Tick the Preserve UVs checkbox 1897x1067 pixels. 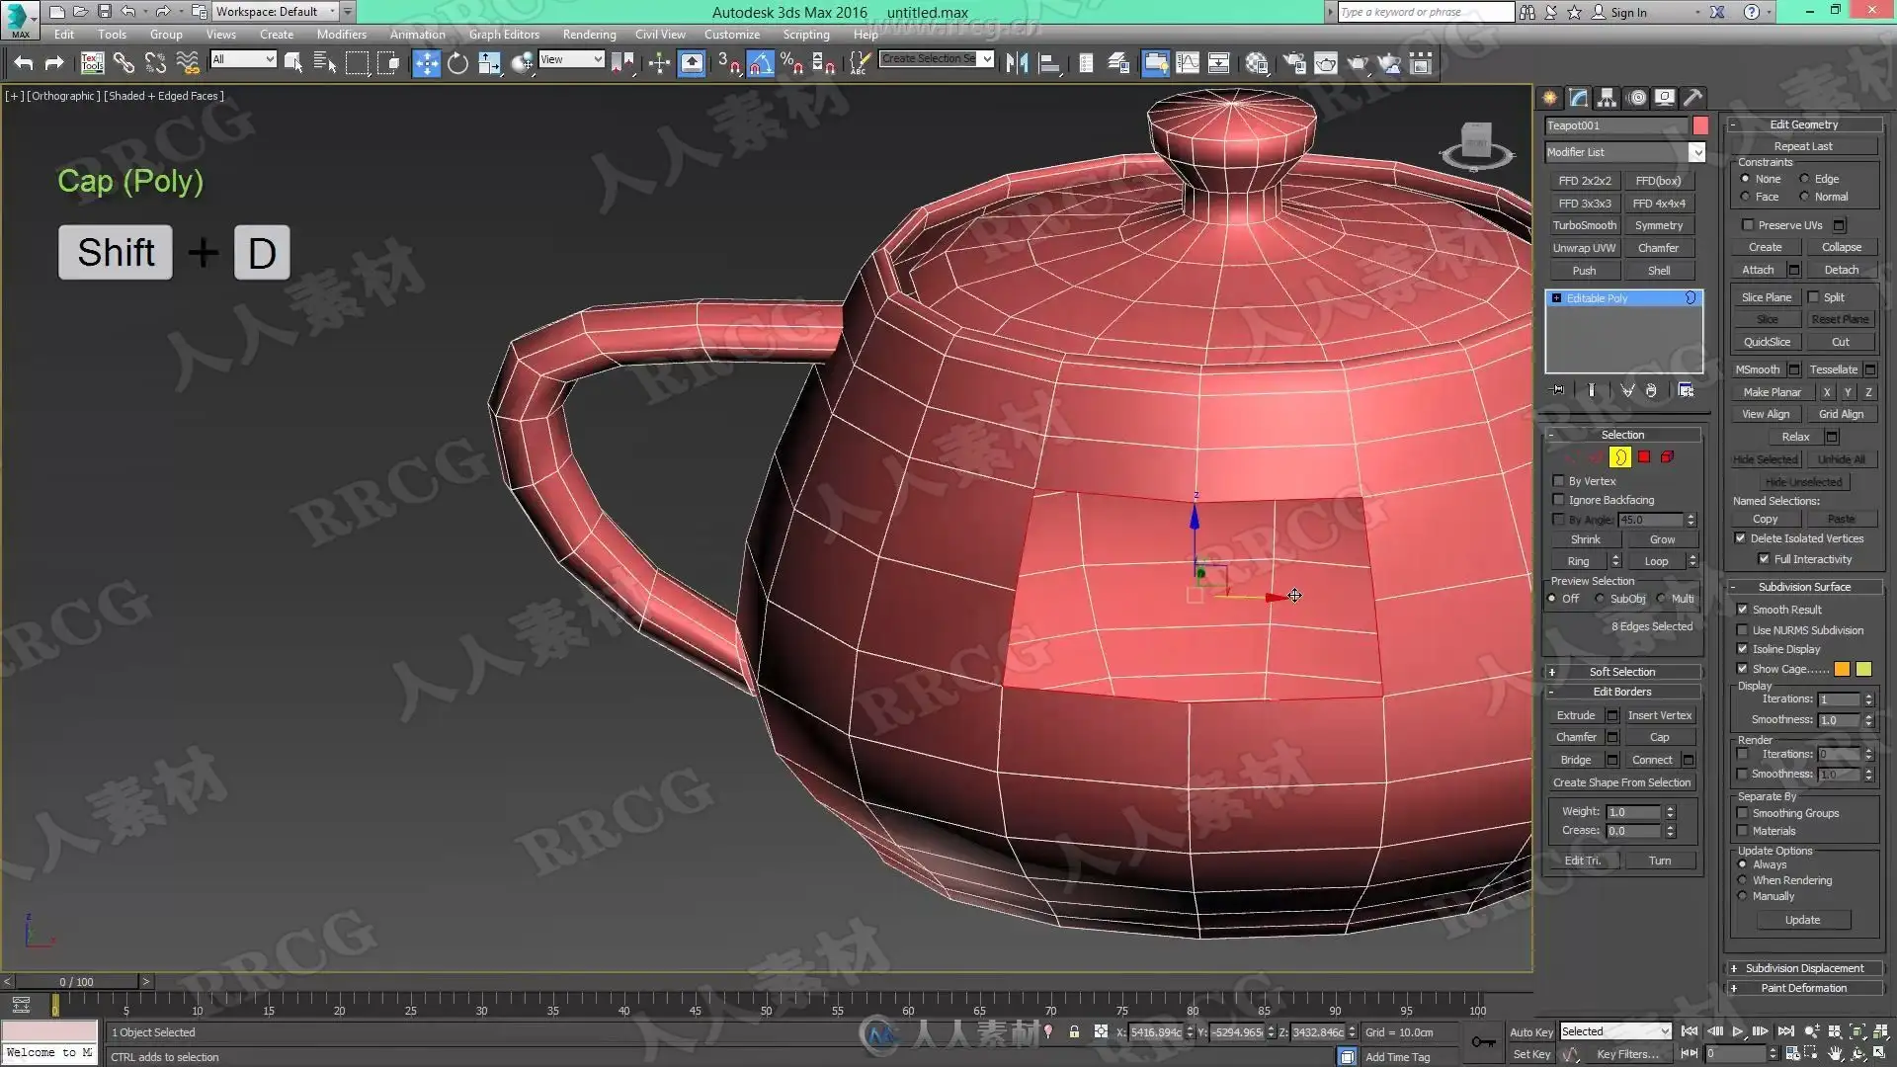click(x=1748, y=225)
